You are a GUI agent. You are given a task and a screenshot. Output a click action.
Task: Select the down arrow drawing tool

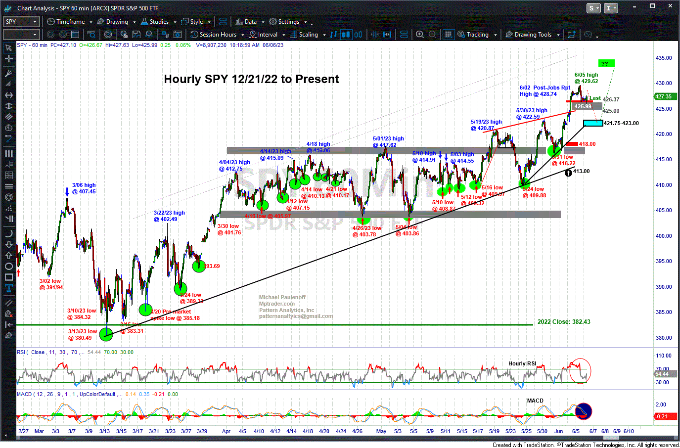click(x=8, y=245)
